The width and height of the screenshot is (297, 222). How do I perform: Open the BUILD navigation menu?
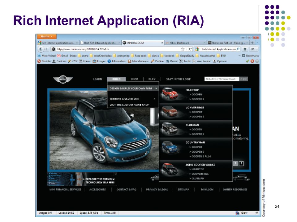pyautogui.click(x=116, y=79)
